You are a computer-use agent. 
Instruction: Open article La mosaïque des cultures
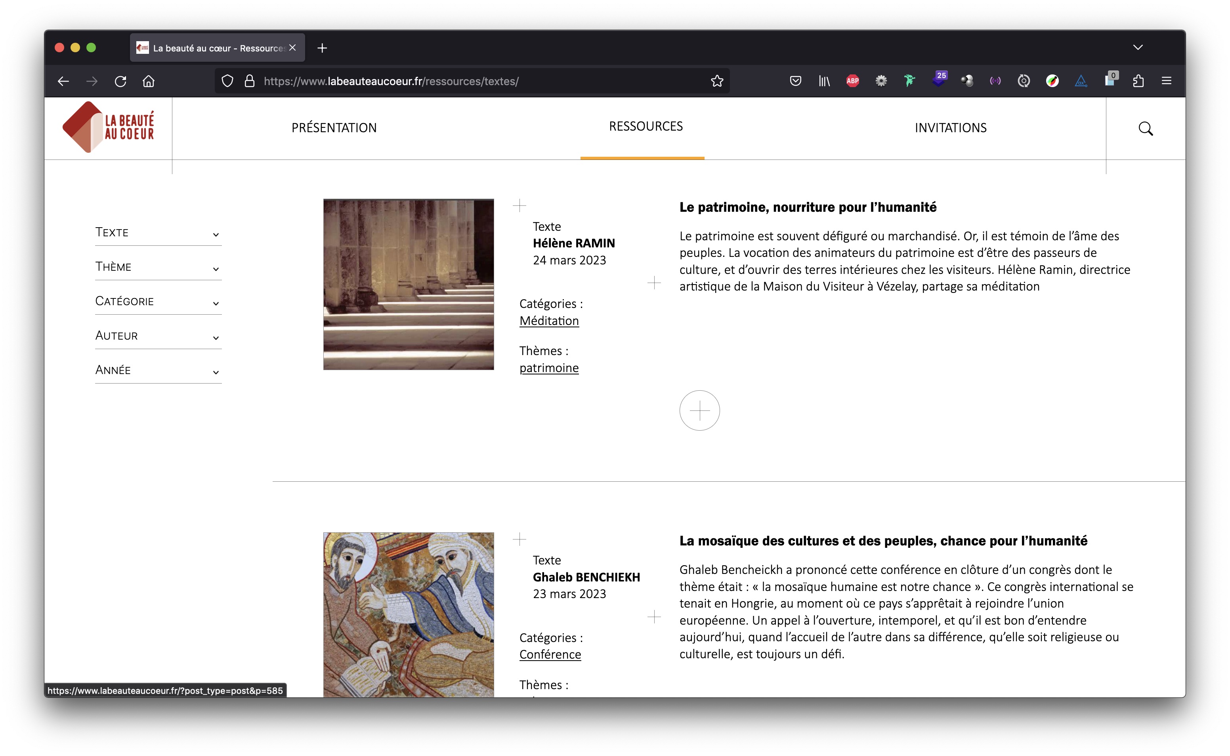[x=883, y=541]
